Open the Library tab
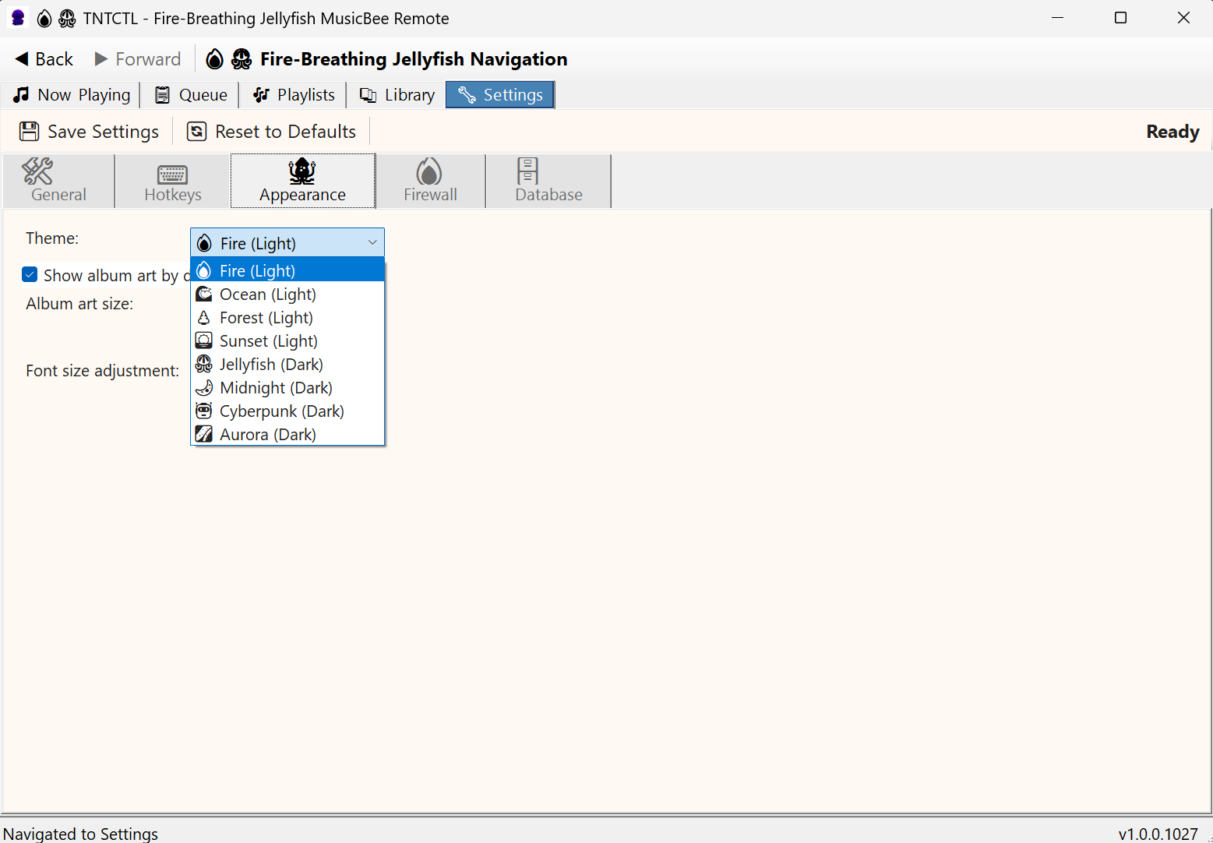This screenshot has width=1213, height=843. [396, 94]
